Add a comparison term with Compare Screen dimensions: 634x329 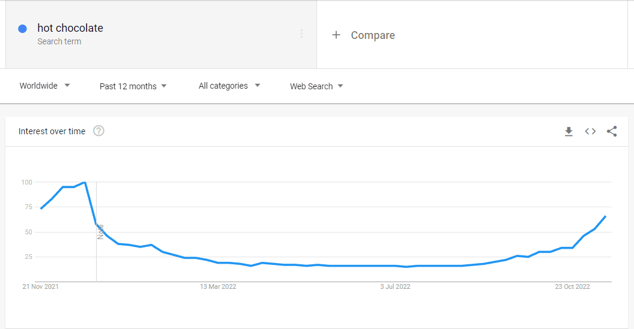pyautogui.click(x=373, y=35)
